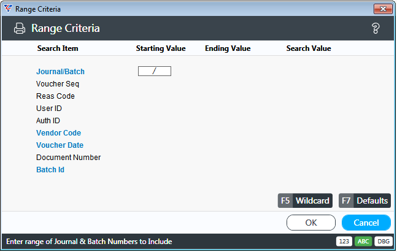Select the User ID row
397x252 pixels.
(x=49, y=109)
